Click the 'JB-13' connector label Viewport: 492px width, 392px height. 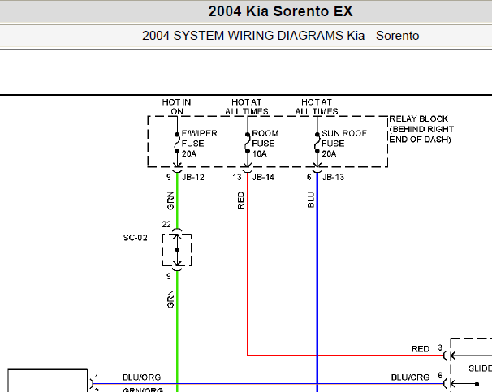click(333, 177)
